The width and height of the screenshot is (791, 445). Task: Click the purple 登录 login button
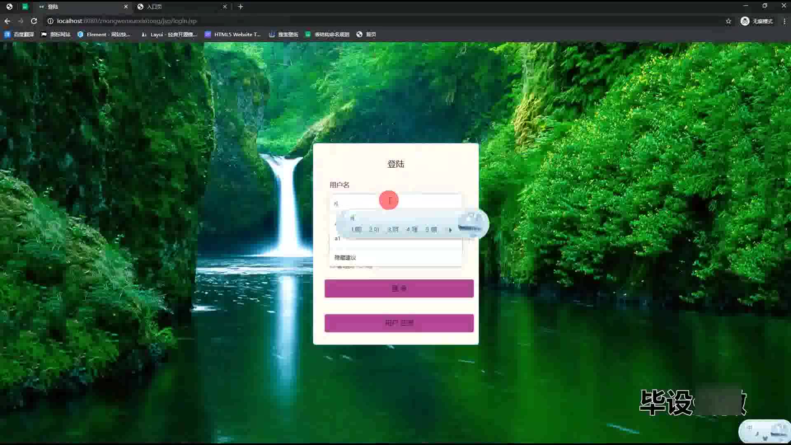tap(399, 288)
